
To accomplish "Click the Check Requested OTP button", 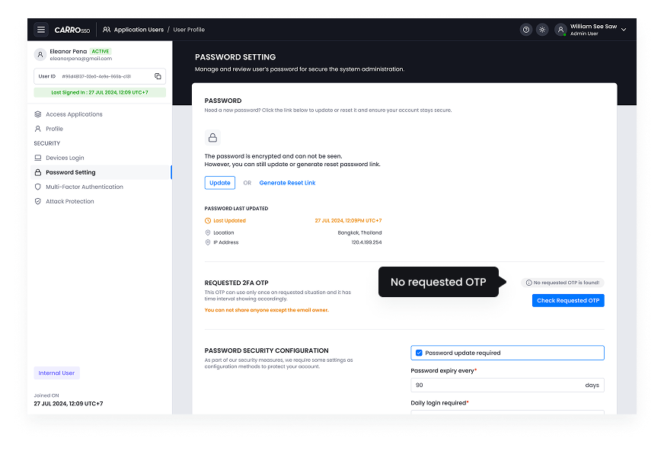I will [568, 300].
